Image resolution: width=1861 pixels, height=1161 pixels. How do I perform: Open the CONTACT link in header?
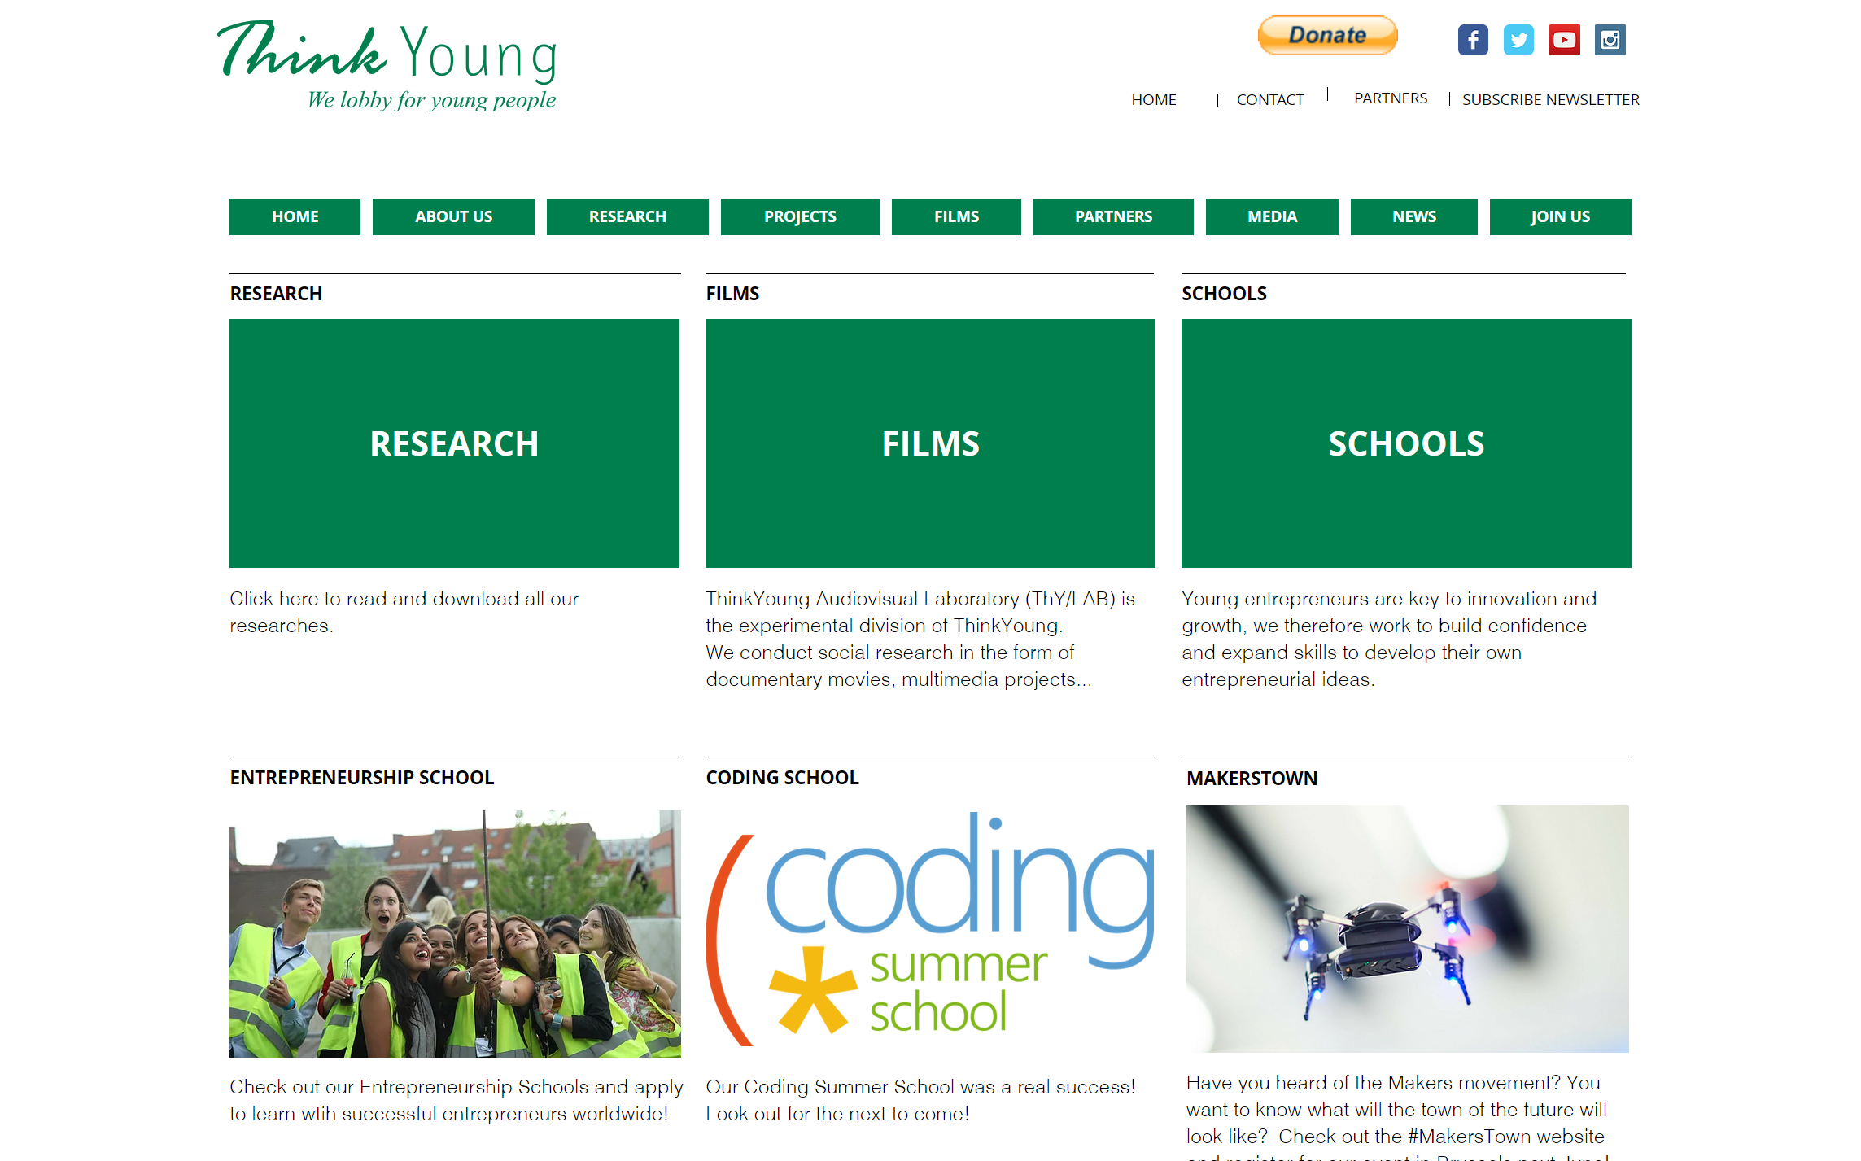pos(1269,99)
